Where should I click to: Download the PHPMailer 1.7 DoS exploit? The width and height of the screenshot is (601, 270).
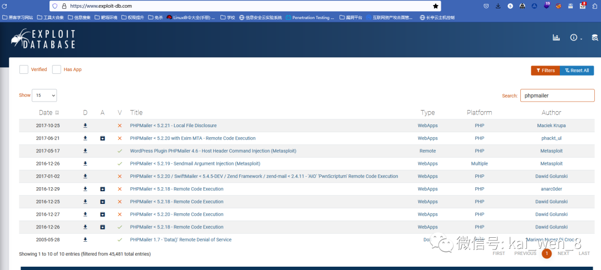point(85,239)
